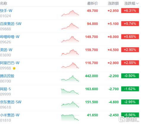Image resolution: width=141 pixels, height=124 pixels.
Task: Click the 阿里巴巴-W stock name
Action: 10,63
